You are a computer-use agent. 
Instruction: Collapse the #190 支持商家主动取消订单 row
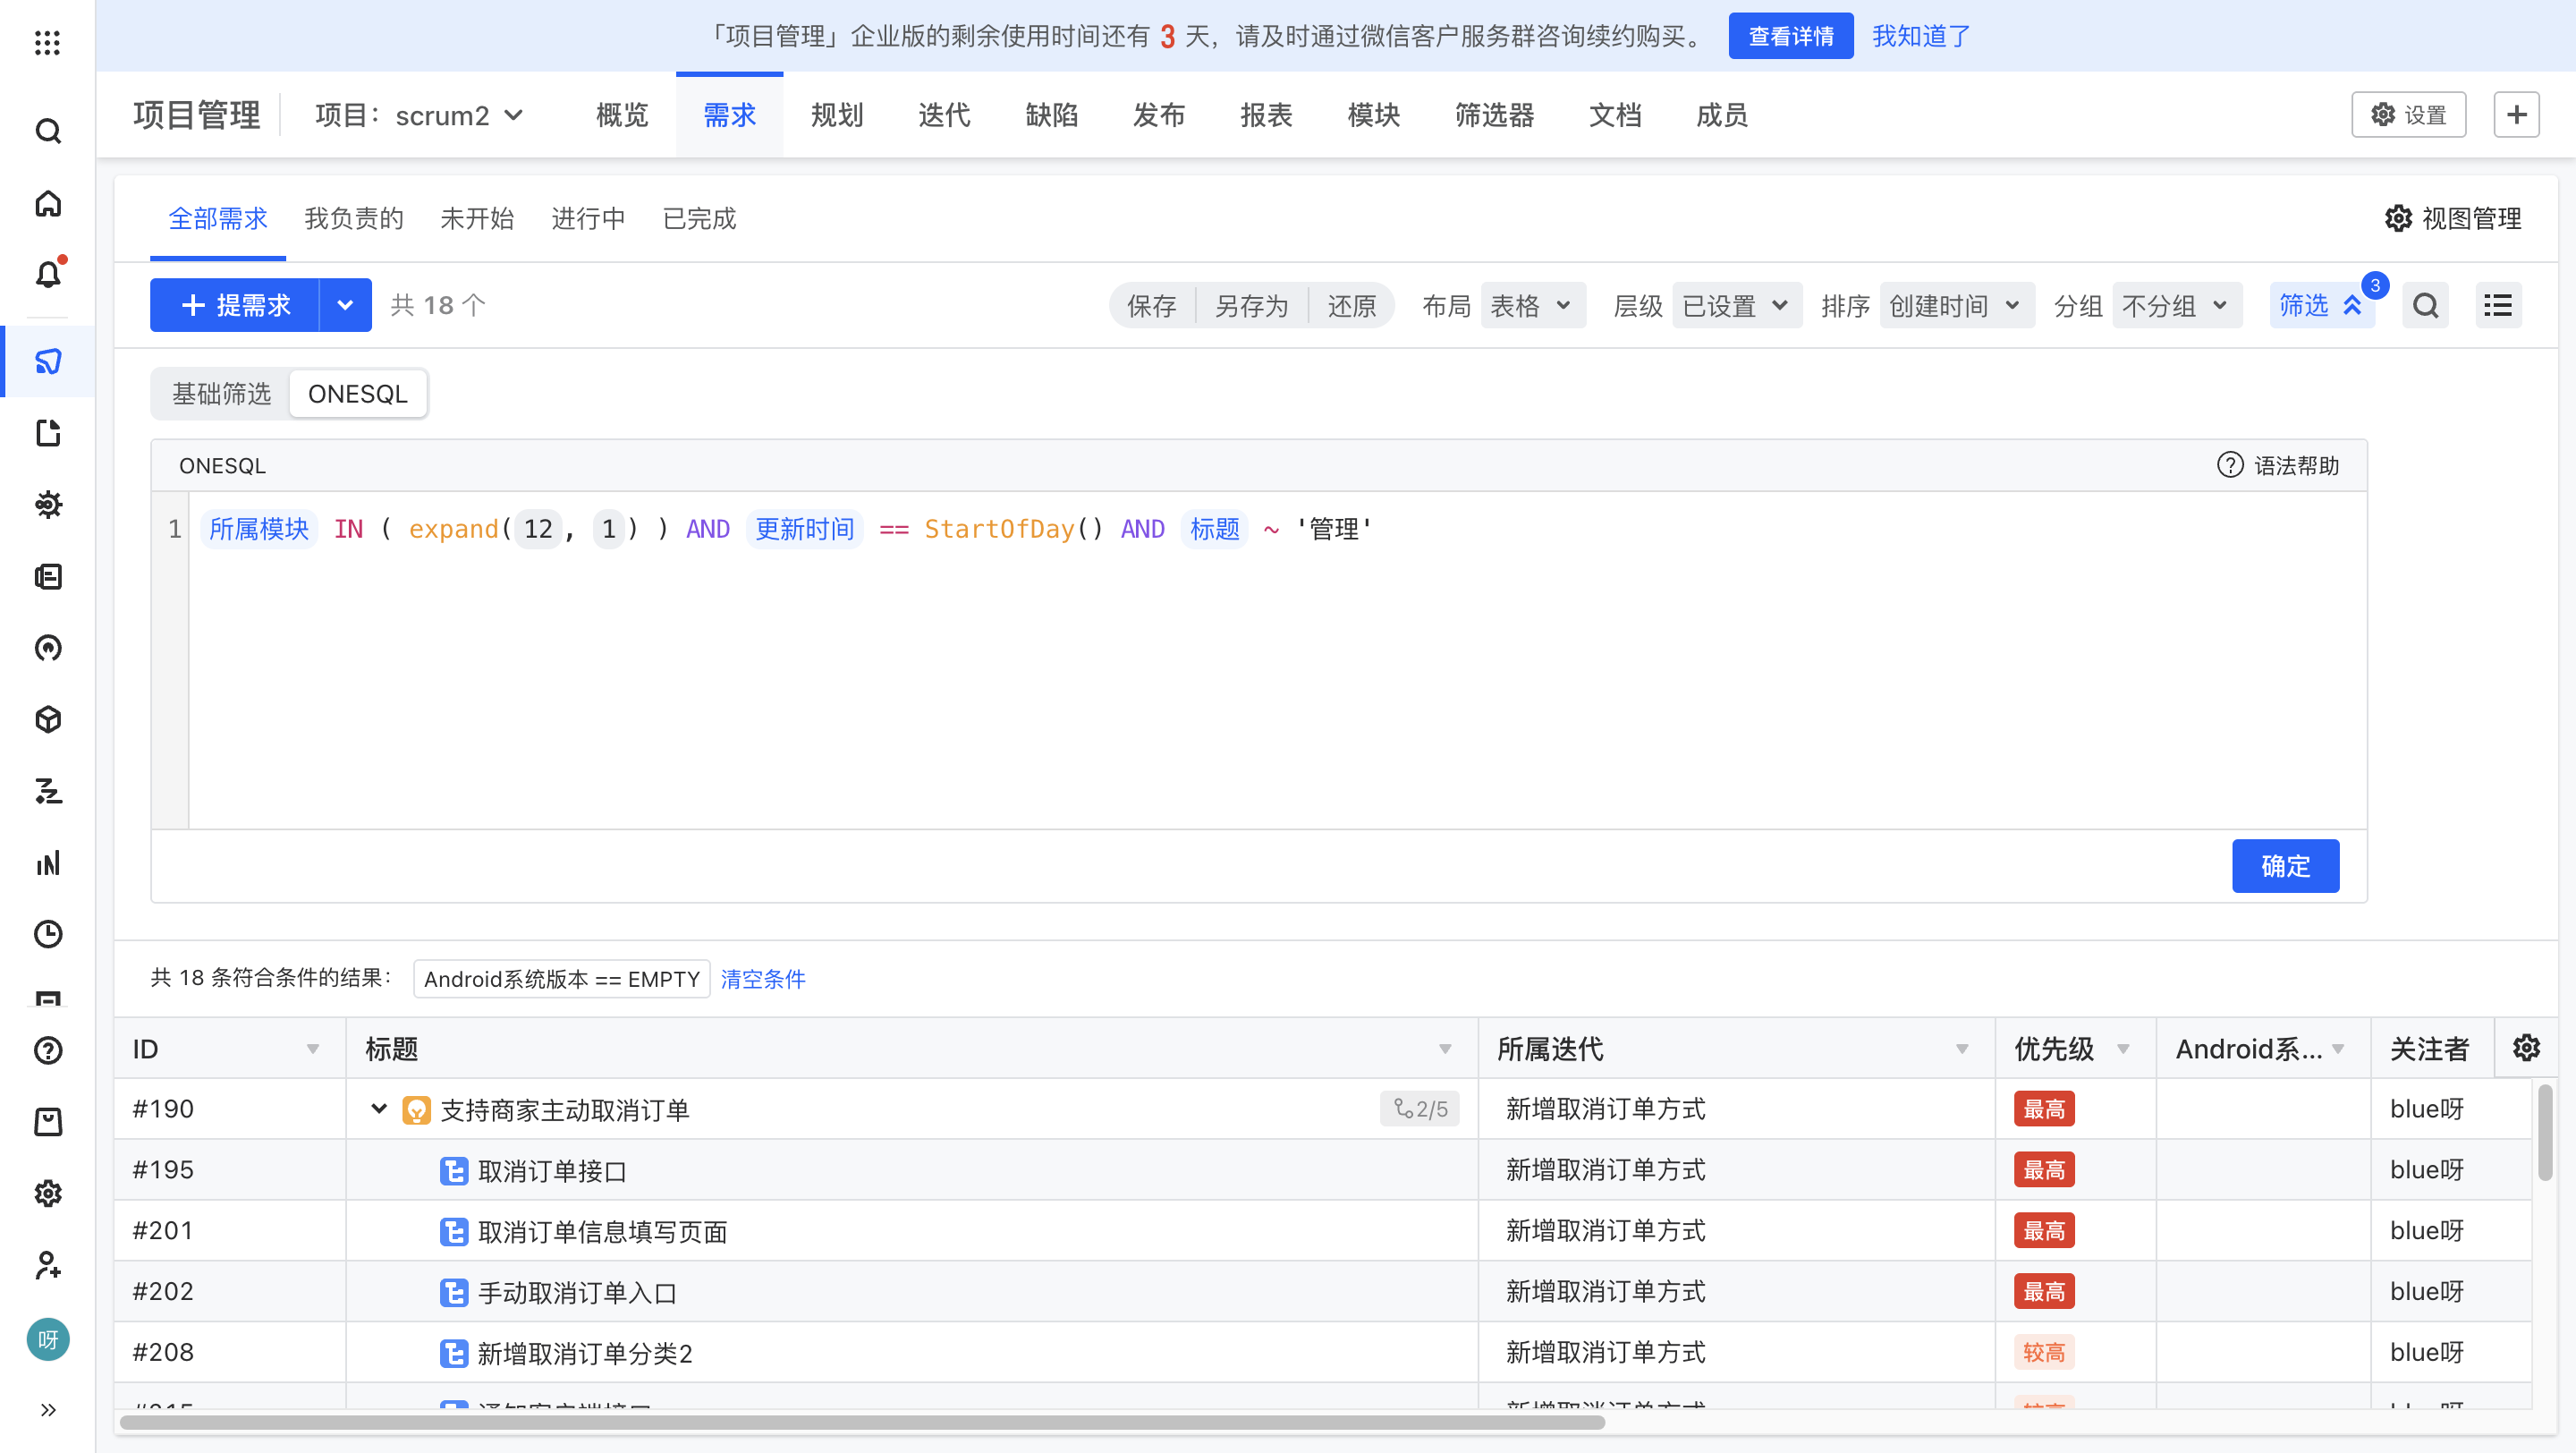pyautogui.click(x=378, y=1108)
